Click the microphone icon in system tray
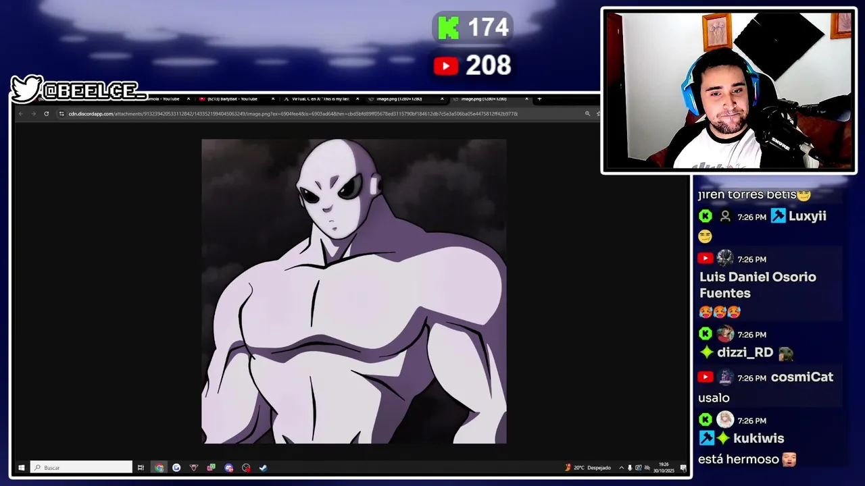 630,467
